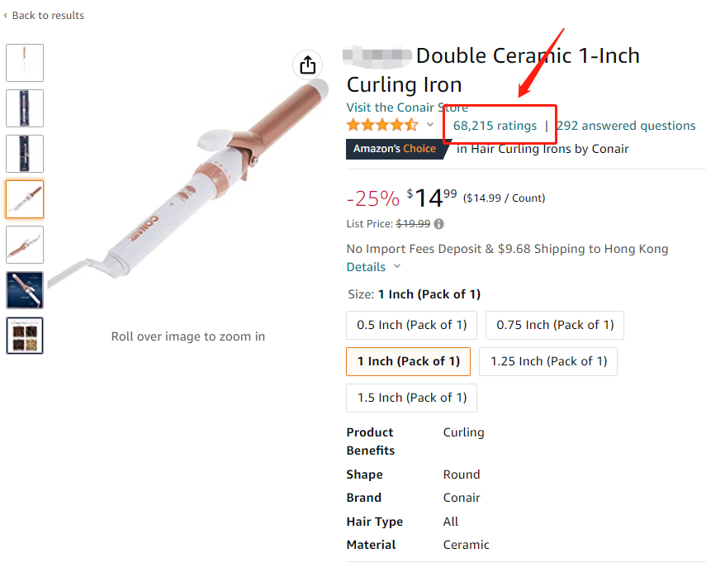Select the fifth product thumbnail

point(25,245)
